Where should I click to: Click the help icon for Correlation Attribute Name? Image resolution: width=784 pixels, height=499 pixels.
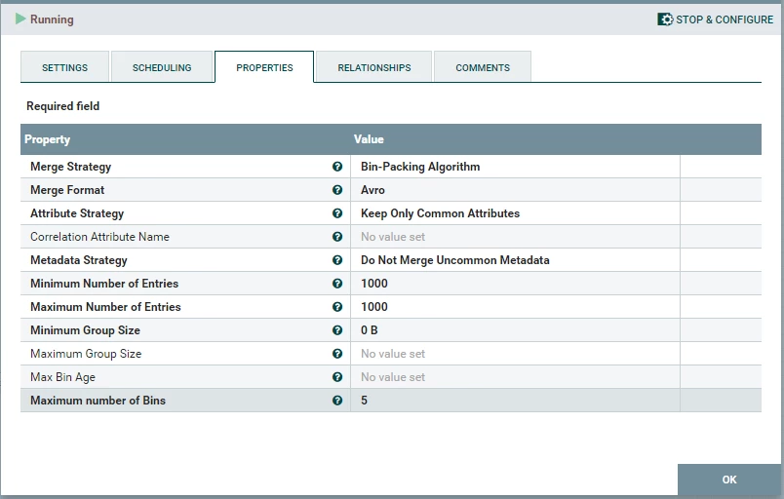(337, 237)
